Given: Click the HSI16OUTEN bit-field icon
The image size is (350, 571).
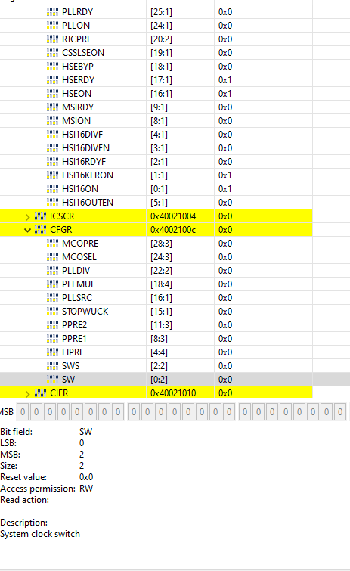Looking at the screenshot, I should (52, 203).
